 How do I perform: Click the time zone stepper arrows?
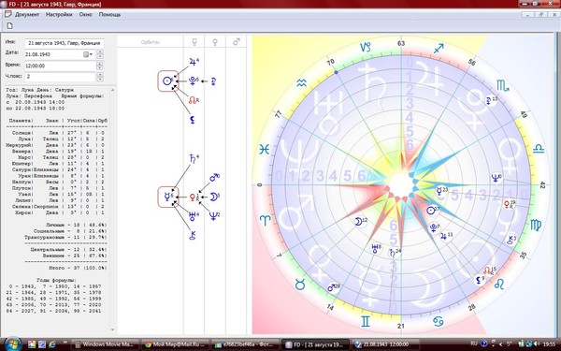pyautogui.click(x=100, y=77)
